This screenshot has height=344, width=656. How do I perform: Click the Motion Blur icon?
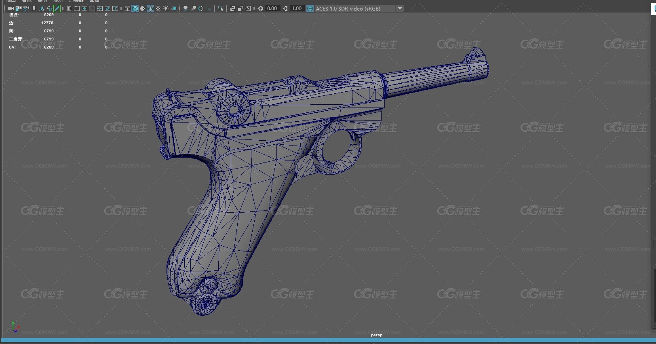click(x=193, y=8)
